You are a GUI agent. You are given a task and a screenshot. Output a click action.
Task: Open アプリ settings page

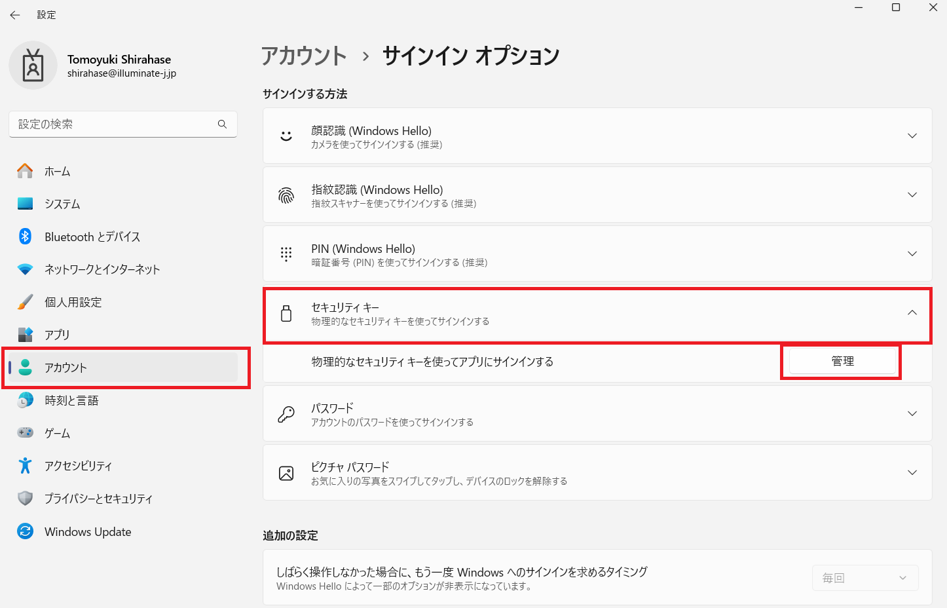123,335
